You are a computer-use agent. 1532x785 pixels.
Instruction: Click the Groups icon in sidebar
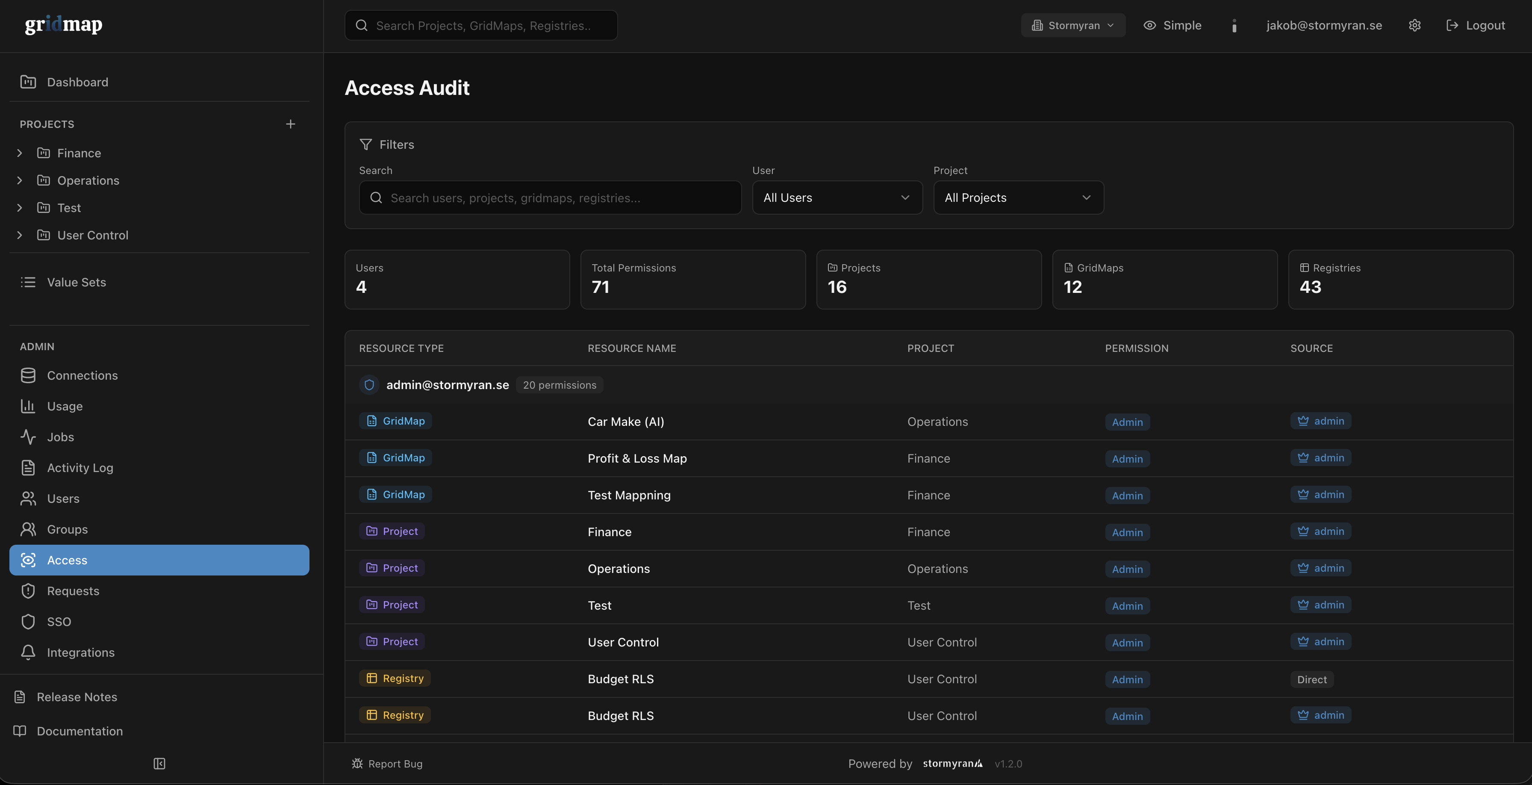28,529
